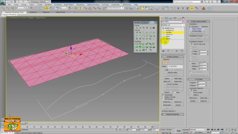Viewport: 238px width, 134px height.
Task: Switch to Freeform ribbon tab
Action: pyautogui.click(x=33, y=12)
